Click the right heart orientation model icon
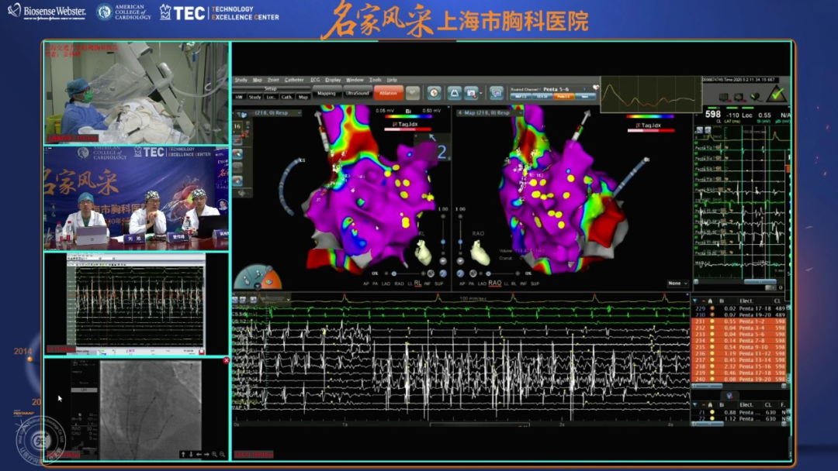838x471 pixels. [x=481, y=253]
